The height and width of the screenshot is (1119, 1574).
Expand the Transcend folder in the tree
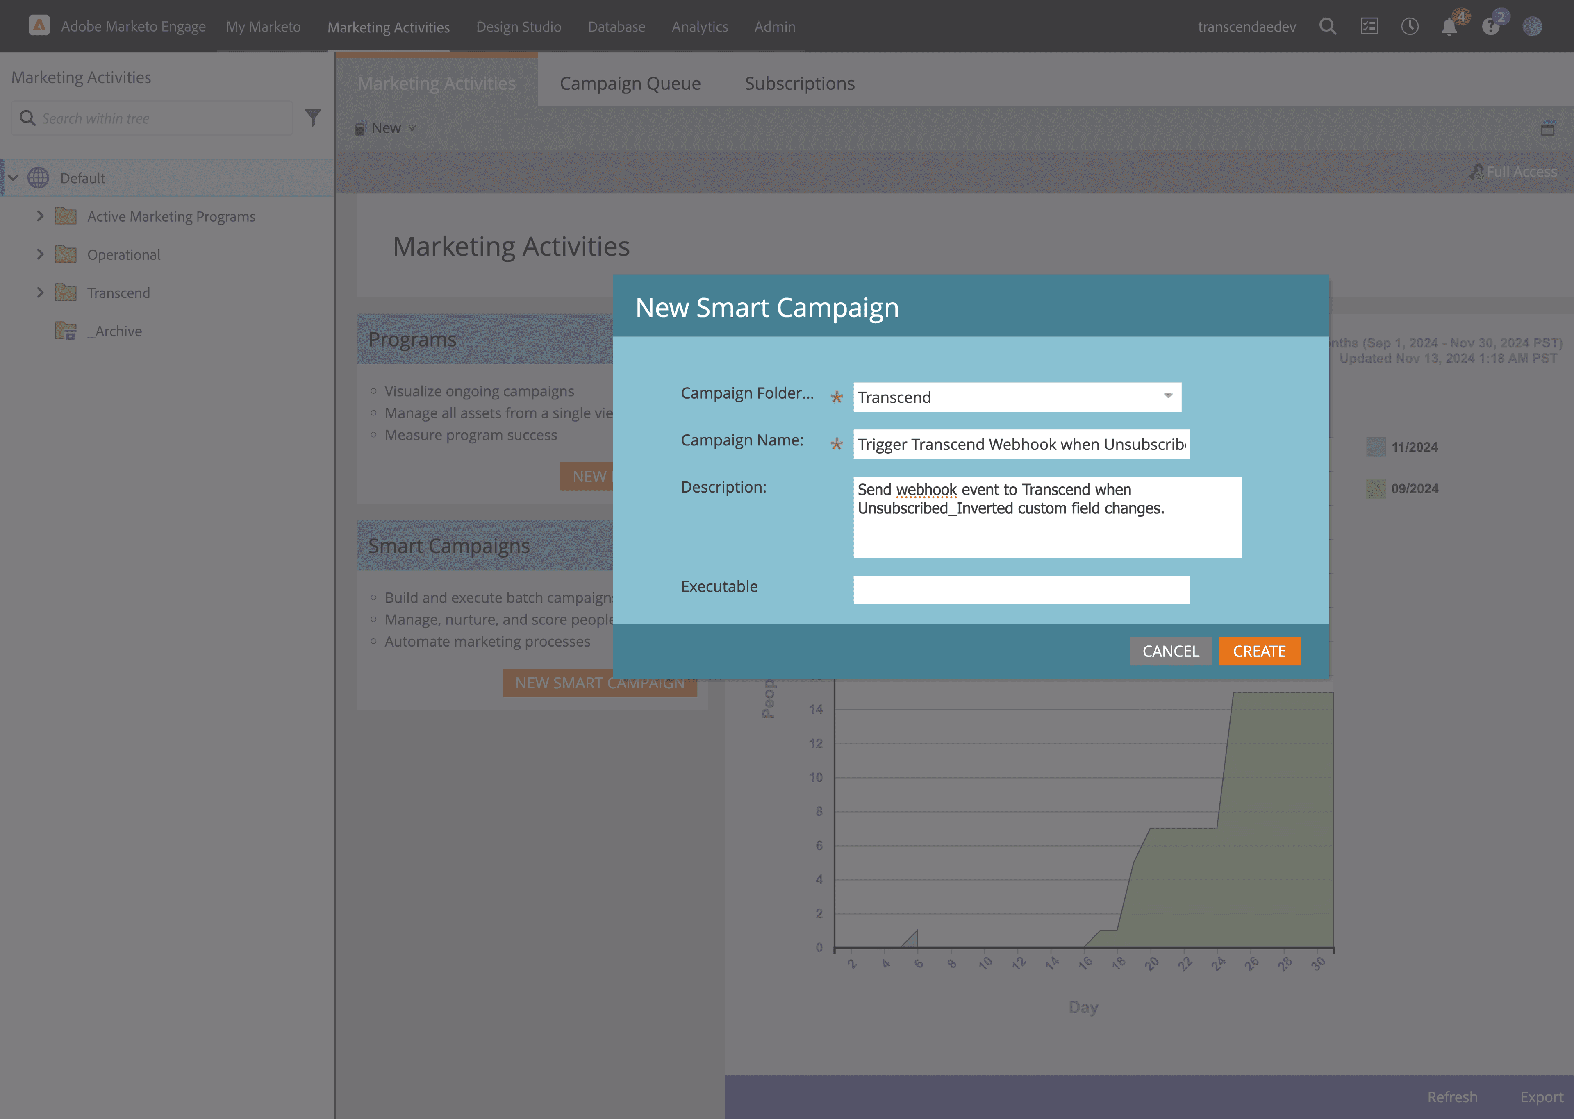40,292
